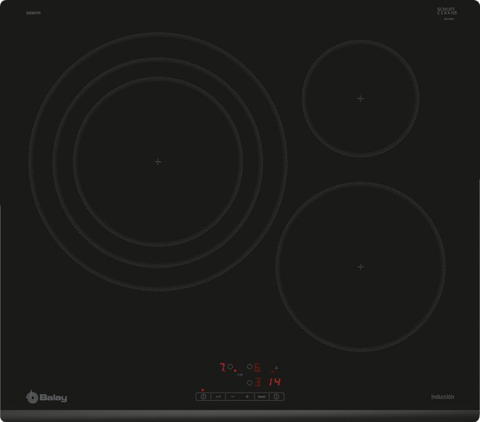This screenshot has width=480, height=422.
Task: Tap the red indicator above power button
Action: (x=203, y=389)
